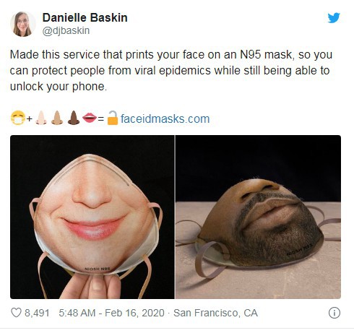Image resolution: width=354 pixels, height=333 pixels.
Task: Click the Danielle Baskin display name
Action: coord(85,17)
